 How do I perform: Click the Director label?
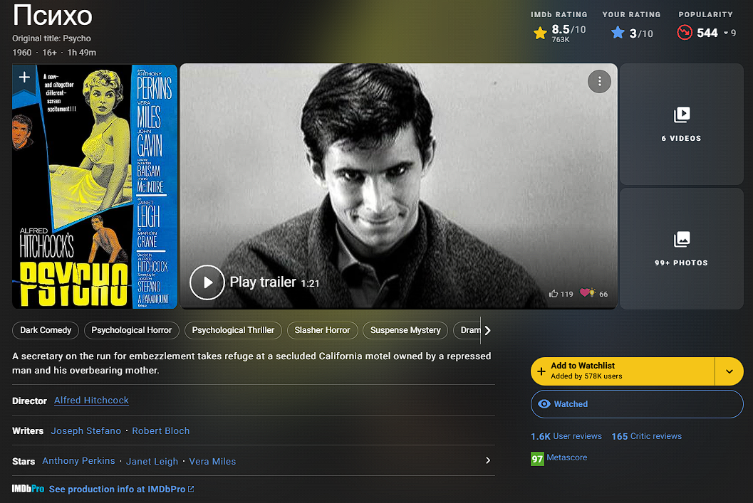(x=29, y=401)
